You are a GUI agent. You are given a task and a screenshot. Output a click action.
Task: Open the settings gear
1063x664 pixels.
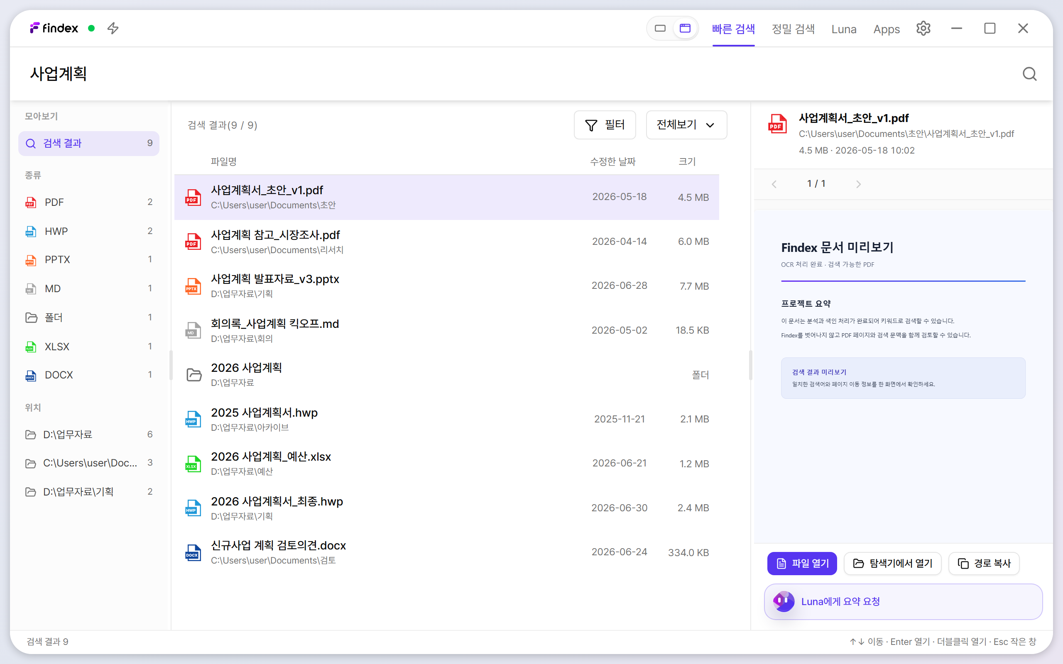923,29
